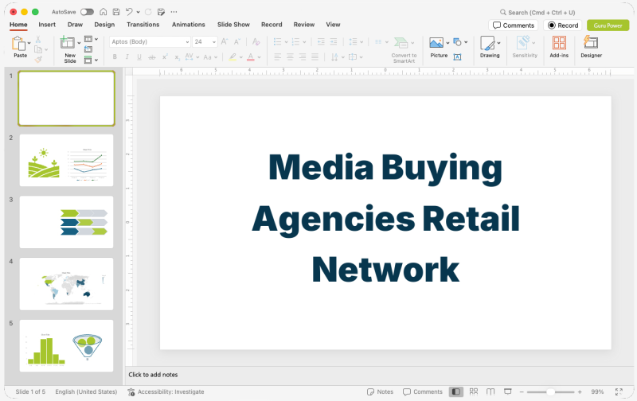Click the green Guru Power button

[x=608, y=25]
